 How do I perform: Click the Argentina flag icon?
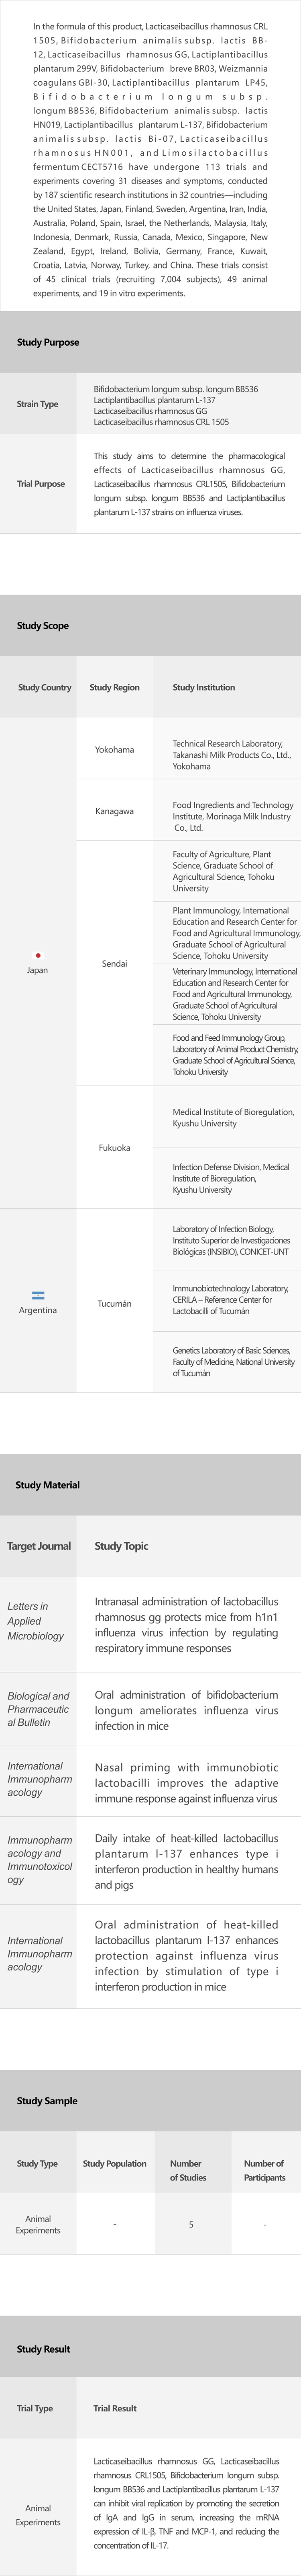point(38,1295)
